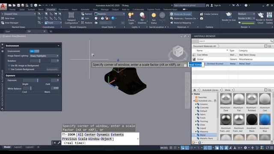
Task: Open the Render in Window dropdown
Action: point(247,18)
